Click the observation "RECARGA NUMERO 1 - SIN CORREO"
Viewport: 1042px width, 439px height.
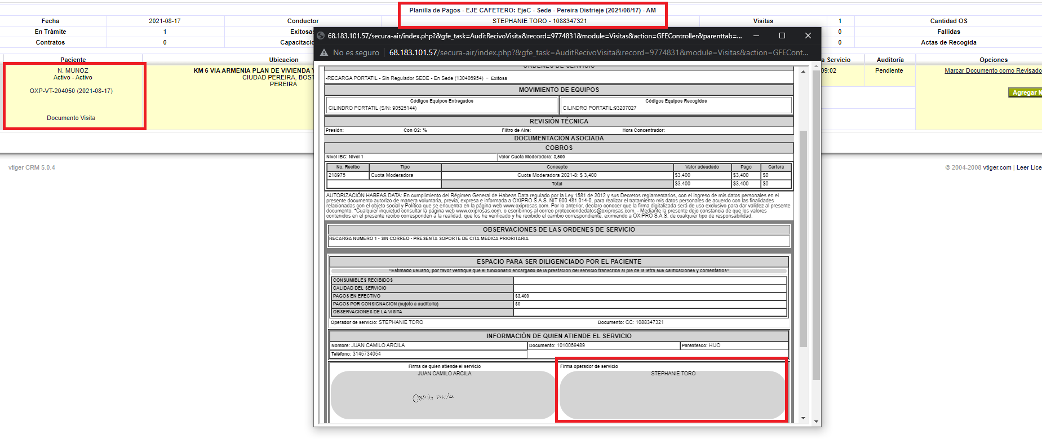[429, 238]
